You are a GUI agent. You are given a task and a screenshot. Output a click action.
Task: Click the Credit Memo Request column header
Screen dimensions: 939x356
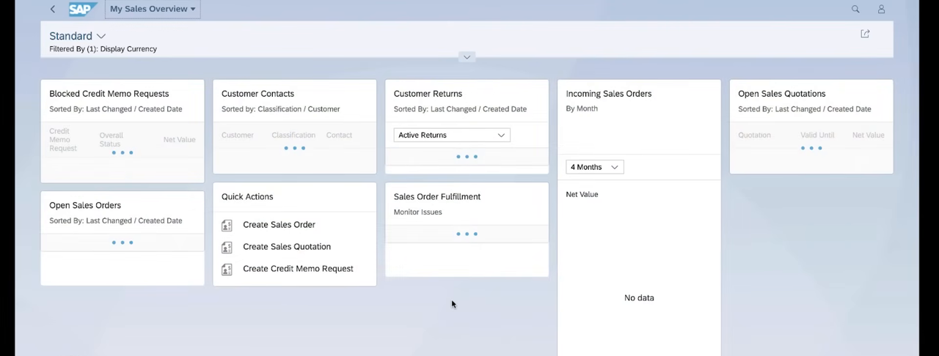[63, 139]
